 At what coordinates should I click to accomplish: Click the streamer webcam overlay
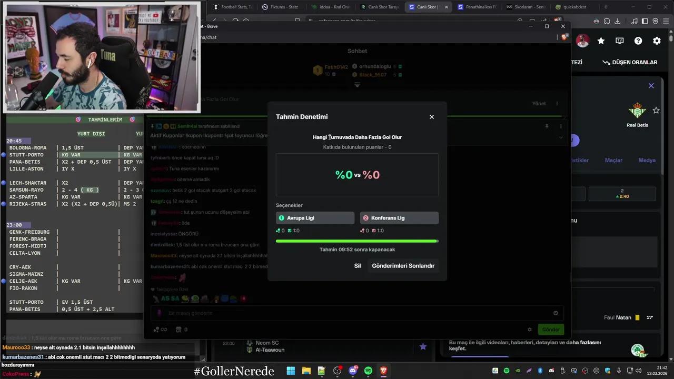102,56
